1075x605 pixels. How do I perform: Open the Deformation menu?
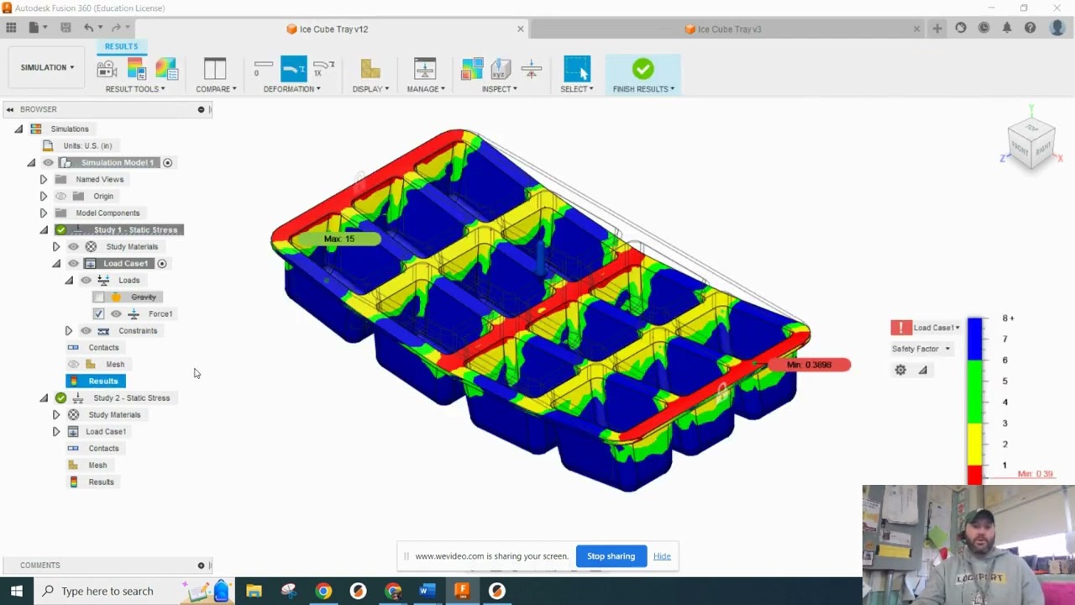pyautogui.click(x=291, y=89)
